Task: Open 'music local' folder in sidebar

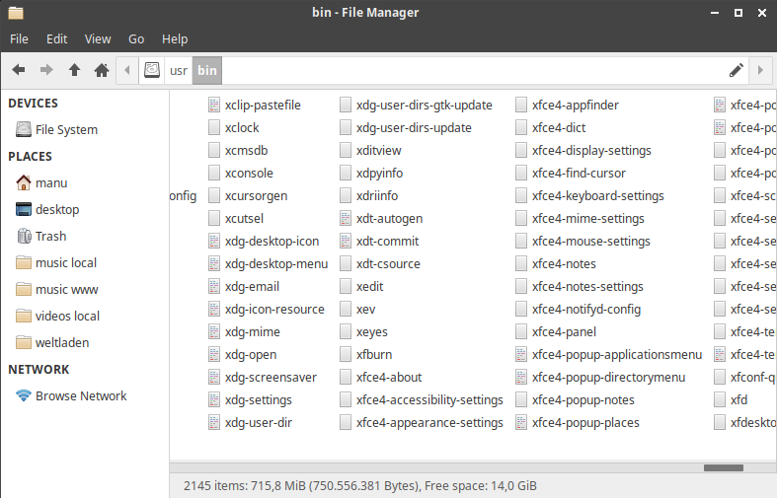Action: (x=66, y=263)
